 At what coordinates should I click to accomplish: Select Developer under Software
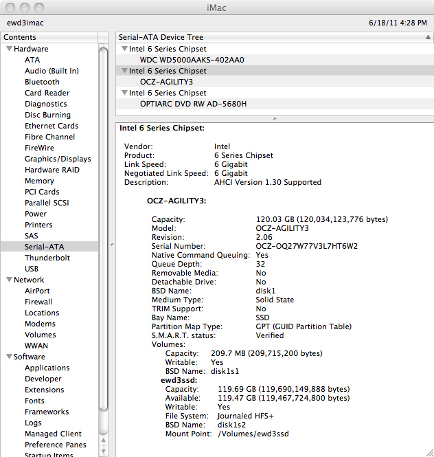[43, 379]
